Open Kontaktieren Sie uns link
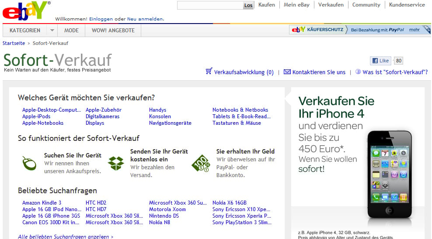 (319, 72)
